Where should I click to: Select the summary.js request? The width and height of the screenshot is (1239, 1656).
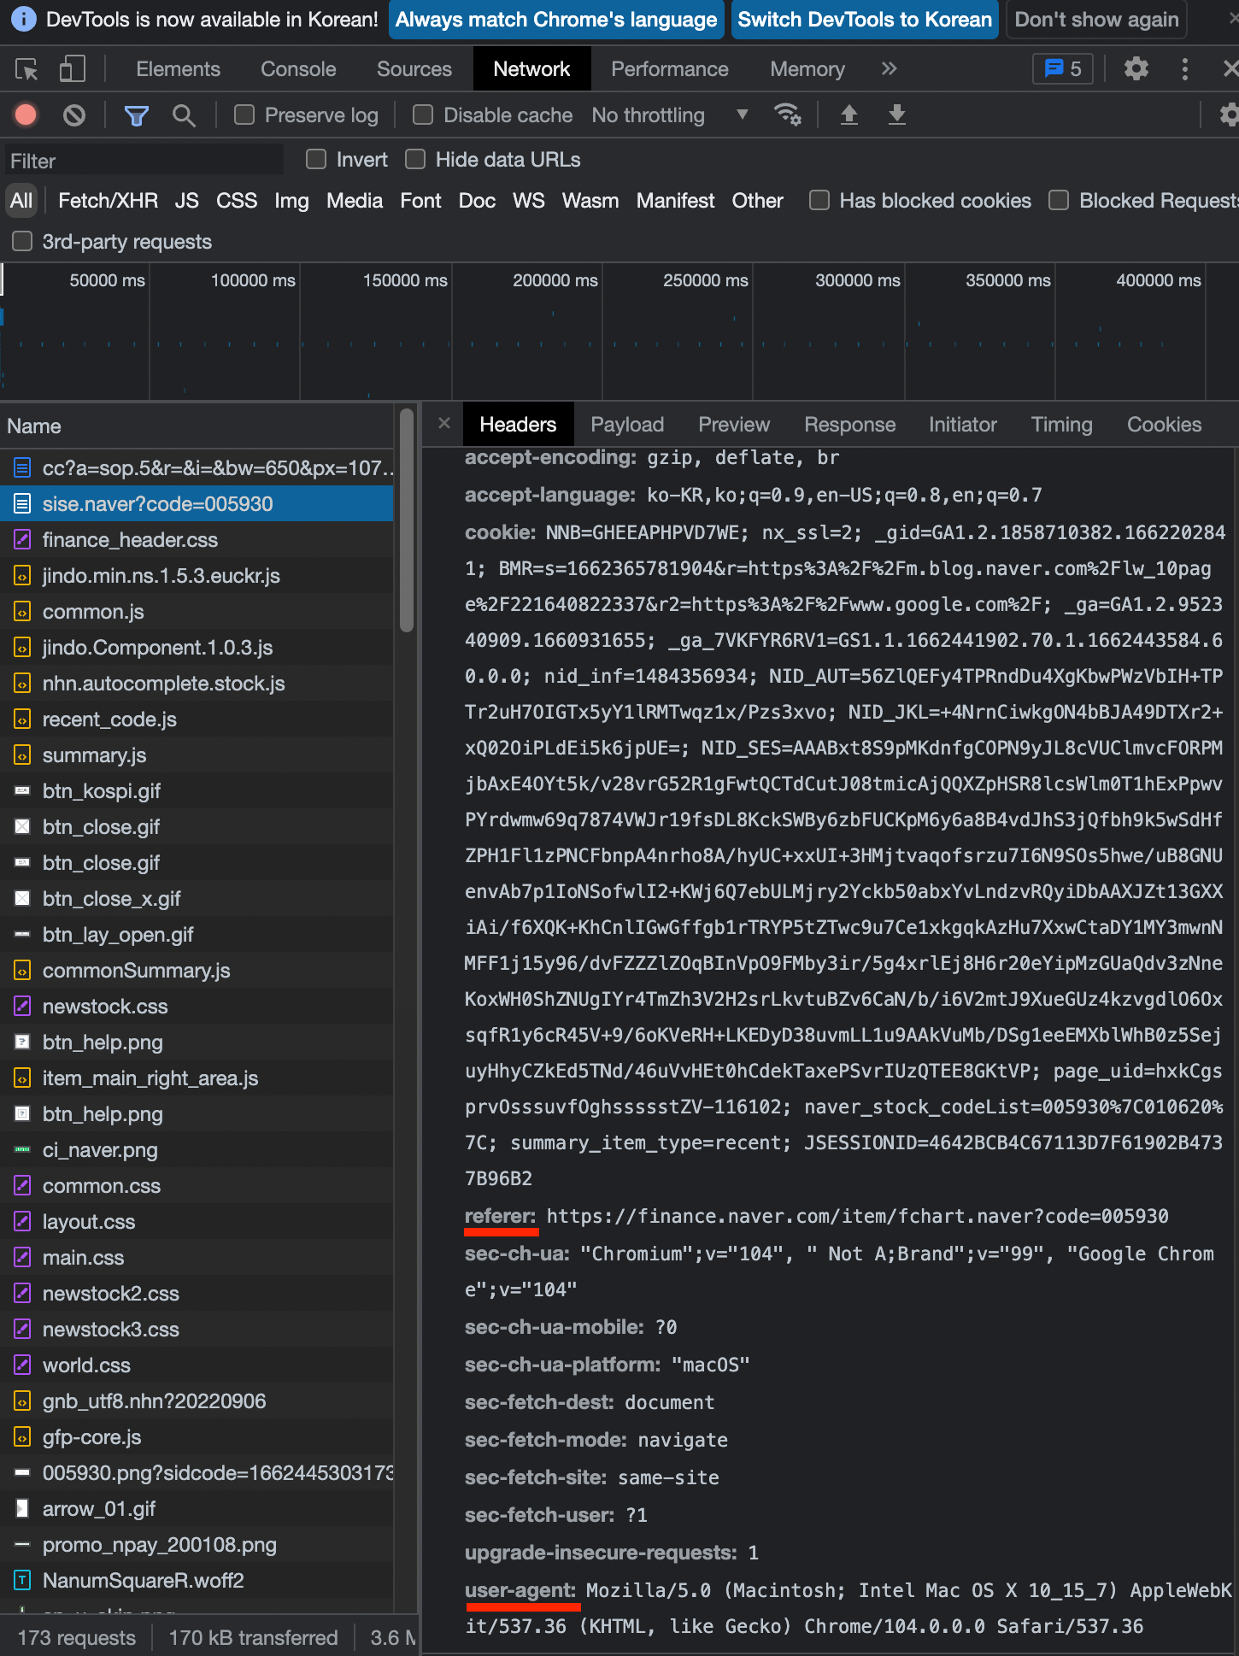tap(197, 755)
